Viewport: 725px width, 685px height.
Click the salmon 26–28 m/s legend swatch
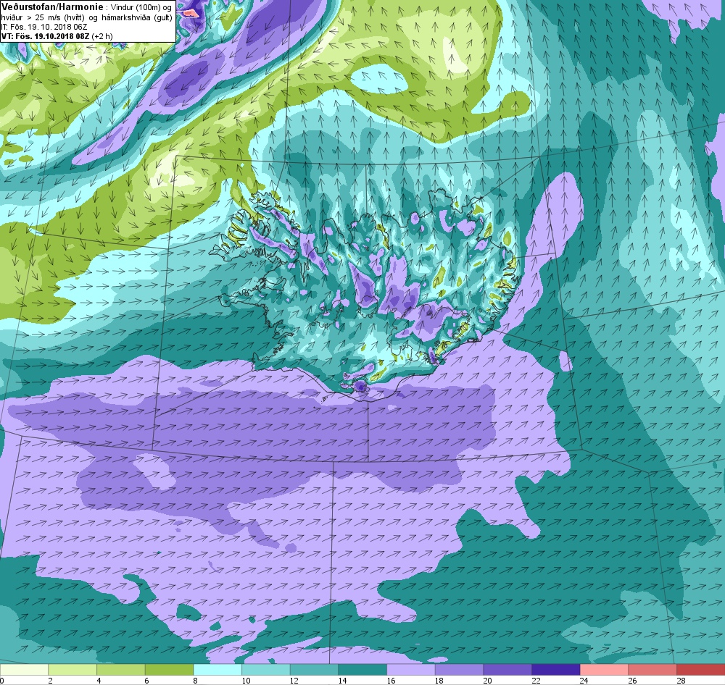click(x=652, y=670)
